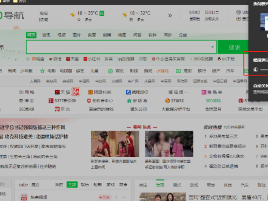The width and height of the screenshot is (268, 201).
Task: Click the 理财 category money icon
Action: click(x=178, y=71)
